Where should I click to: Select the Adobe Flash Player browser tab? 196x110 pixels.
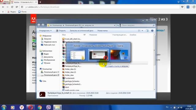point(24,2)
